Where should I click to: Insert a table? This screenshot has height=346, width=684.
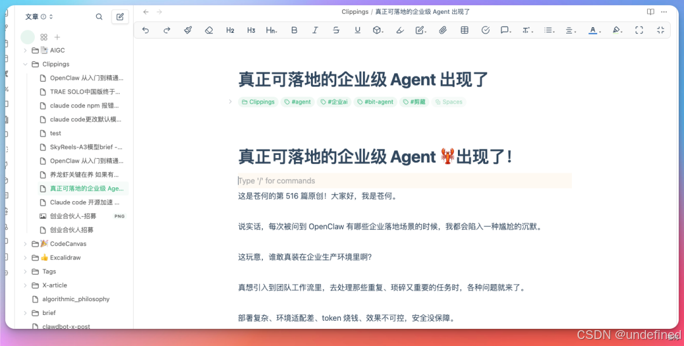pyautogui.click(x=465, y=30)
